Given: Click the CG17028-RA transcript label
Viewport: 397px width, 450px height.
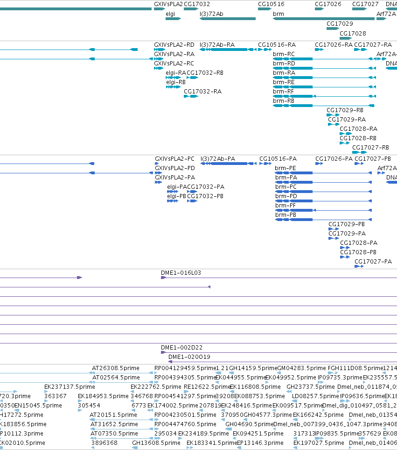Looking at the screenshot, I should 358,129.
